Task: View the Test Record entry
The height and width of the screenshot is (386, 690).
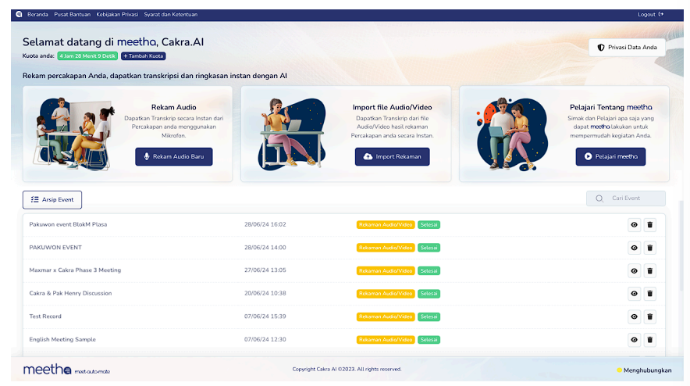Action: tap(634, 316)
